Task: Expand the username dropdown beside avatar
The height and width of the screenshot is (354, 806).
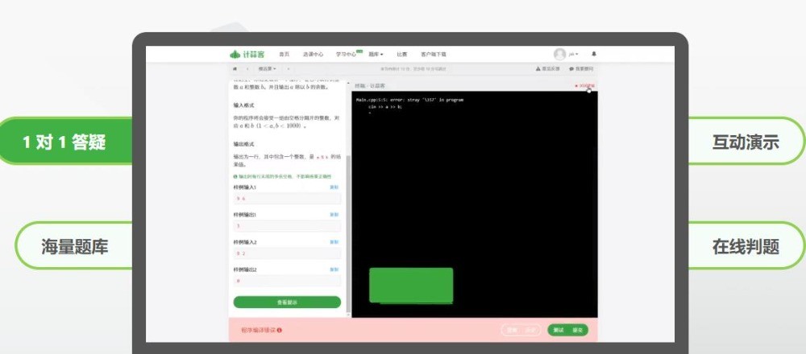Action: coord(573,55)
